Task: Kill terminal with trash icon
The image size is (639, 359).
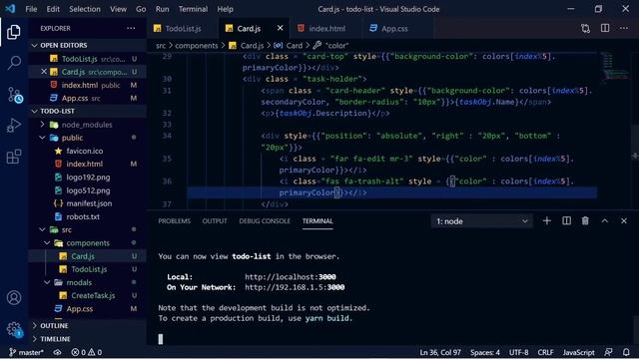Action: click(585, 220)
